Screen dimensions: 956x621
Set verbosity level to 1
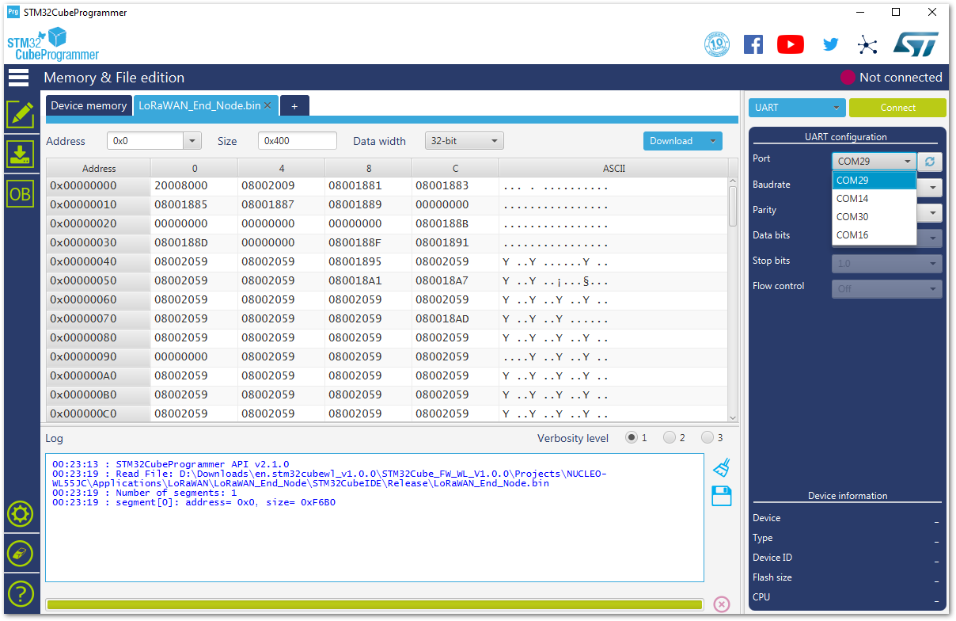pos(632,437)
